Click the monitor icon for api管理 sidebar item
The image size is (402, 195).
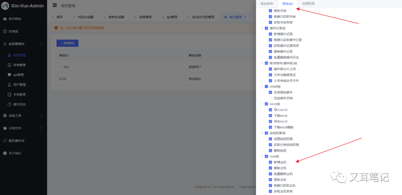(9, 75)
